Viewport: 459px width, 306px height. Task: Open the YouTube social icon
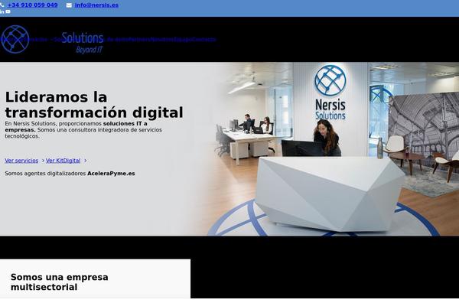(8, 11)
